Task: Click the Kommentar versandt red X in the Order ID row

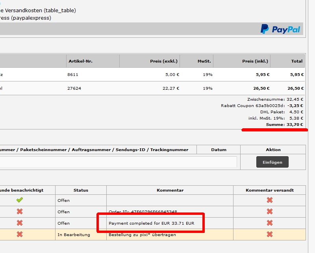Action: click(x=270, y=211)
